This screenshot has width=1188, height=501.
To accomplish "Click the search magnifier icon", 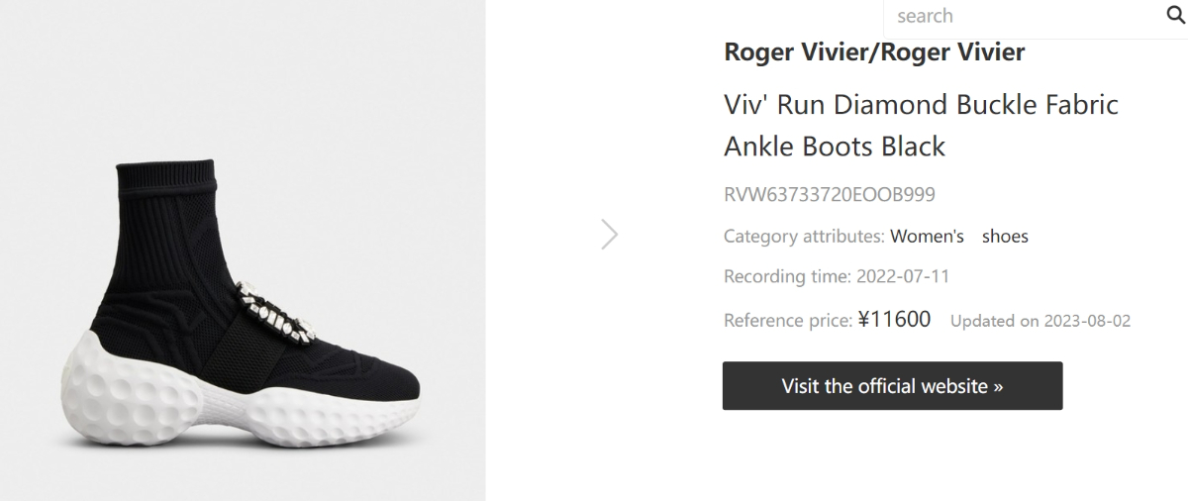I will 1176,16.
